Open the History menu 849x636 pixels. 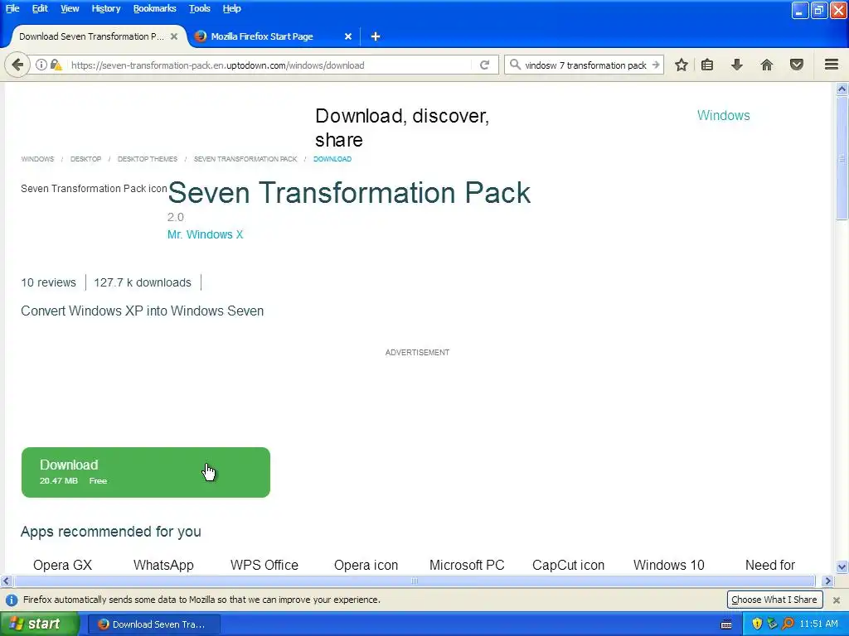coord(105,8)
